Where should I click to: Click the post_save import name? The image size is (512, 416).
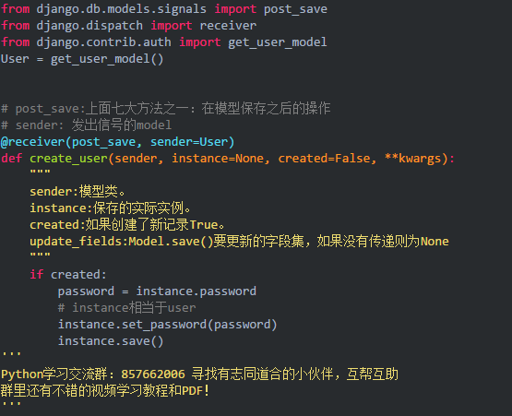295,9
